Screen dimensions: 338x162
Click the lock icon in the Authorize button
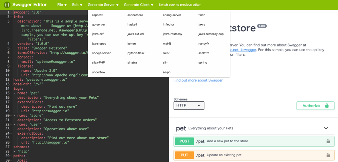tap(327, 106)
